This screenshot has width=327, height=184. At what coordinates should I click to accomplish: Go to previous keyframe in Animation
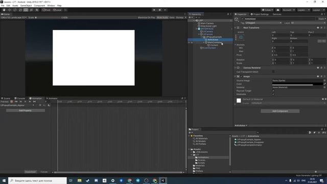[20, 102]
